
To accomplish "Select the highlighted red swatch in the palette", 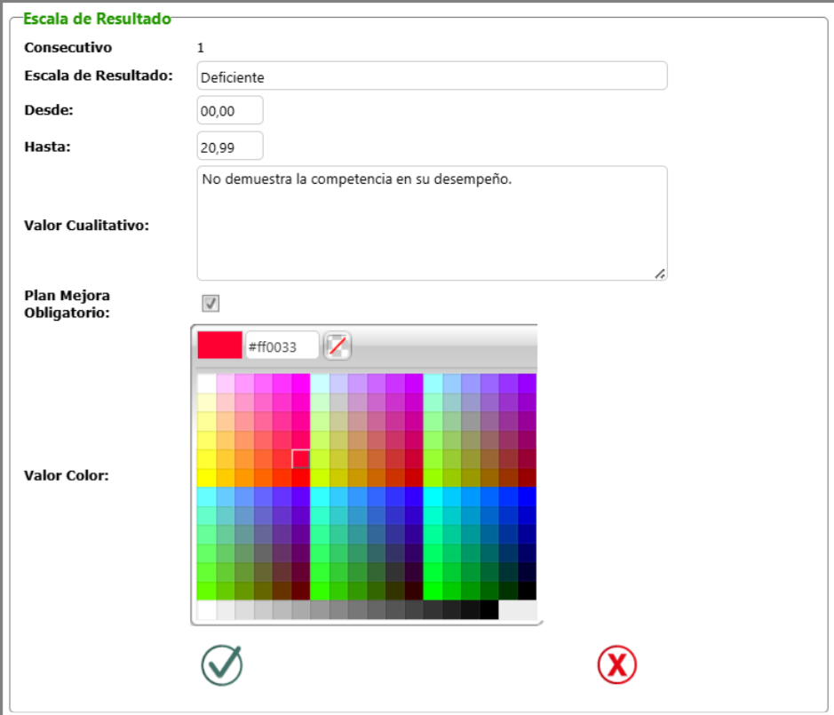I will (x=300, y=458).
